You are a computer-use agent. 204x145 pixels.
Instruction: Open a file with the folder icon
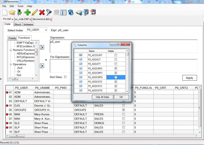[x=12, y=12]
